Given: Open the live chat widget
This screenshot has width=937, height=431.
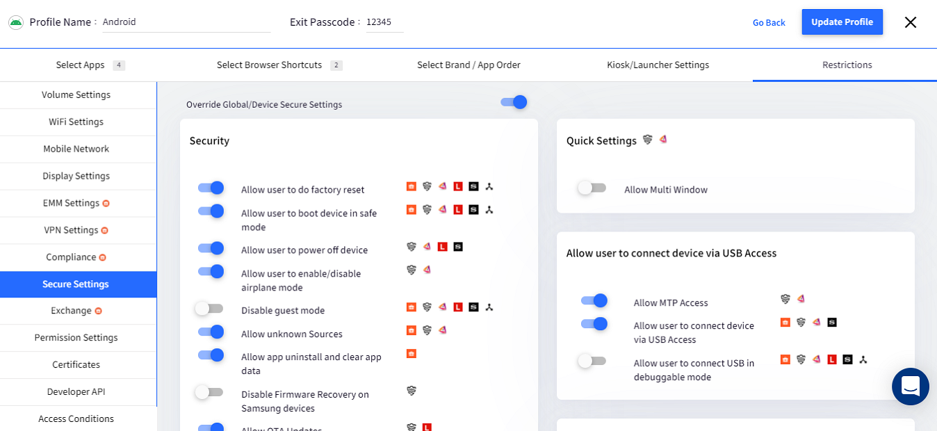Looking at the screenshot, I should [910, 387].
